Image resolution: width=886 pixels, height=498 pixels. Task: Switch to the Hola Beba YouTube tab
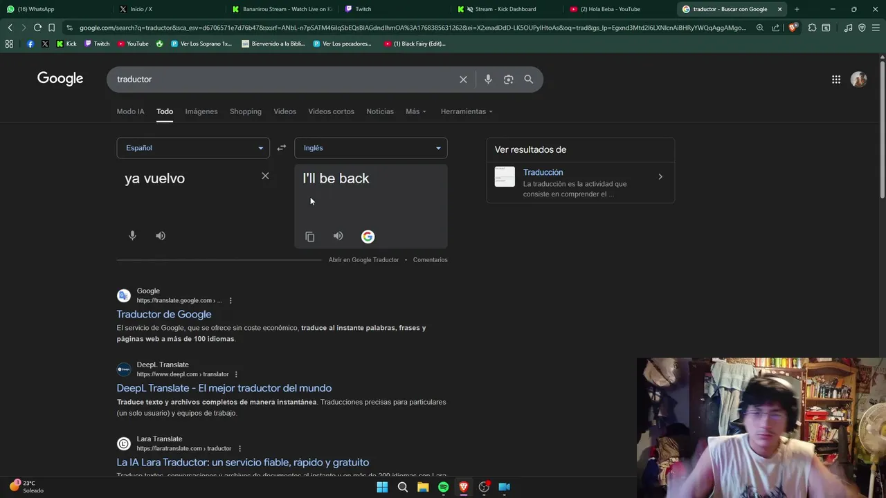(620, 9)
